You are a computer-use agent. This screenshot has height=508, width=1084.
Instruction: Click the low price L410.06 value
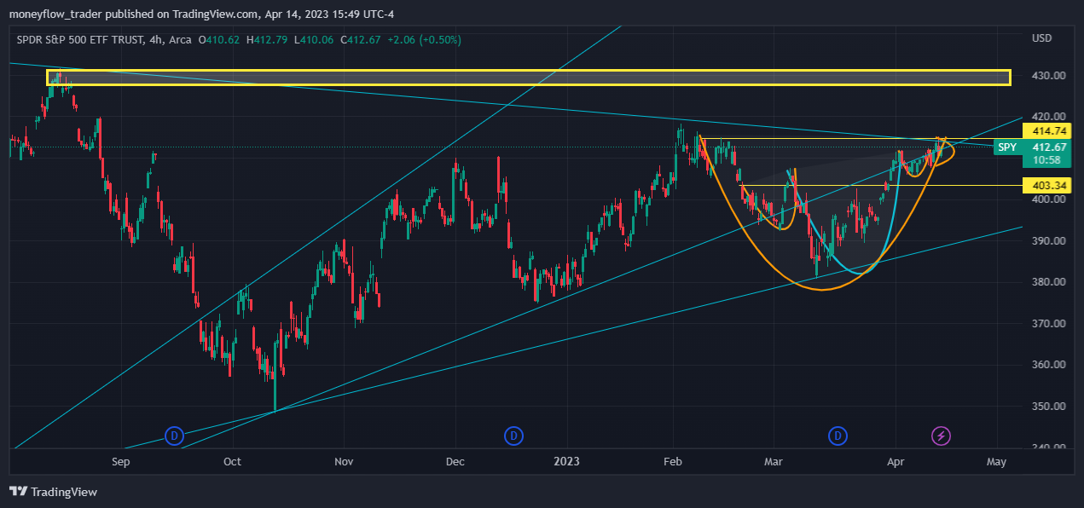point(316,39)
